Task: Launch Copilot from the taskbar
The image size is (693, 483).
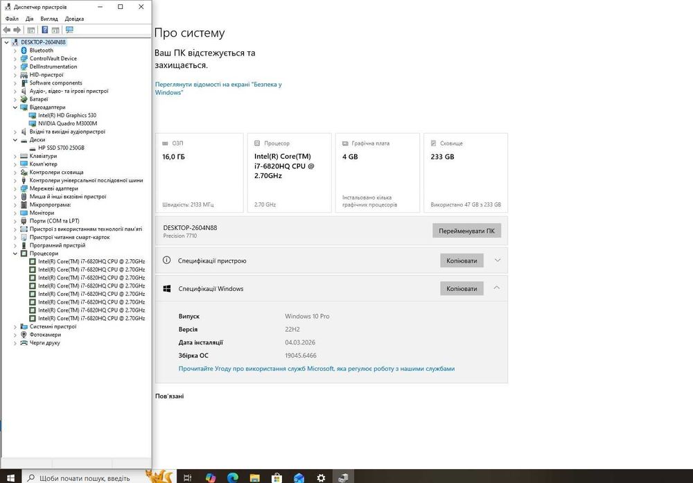Action: [211, 477]
